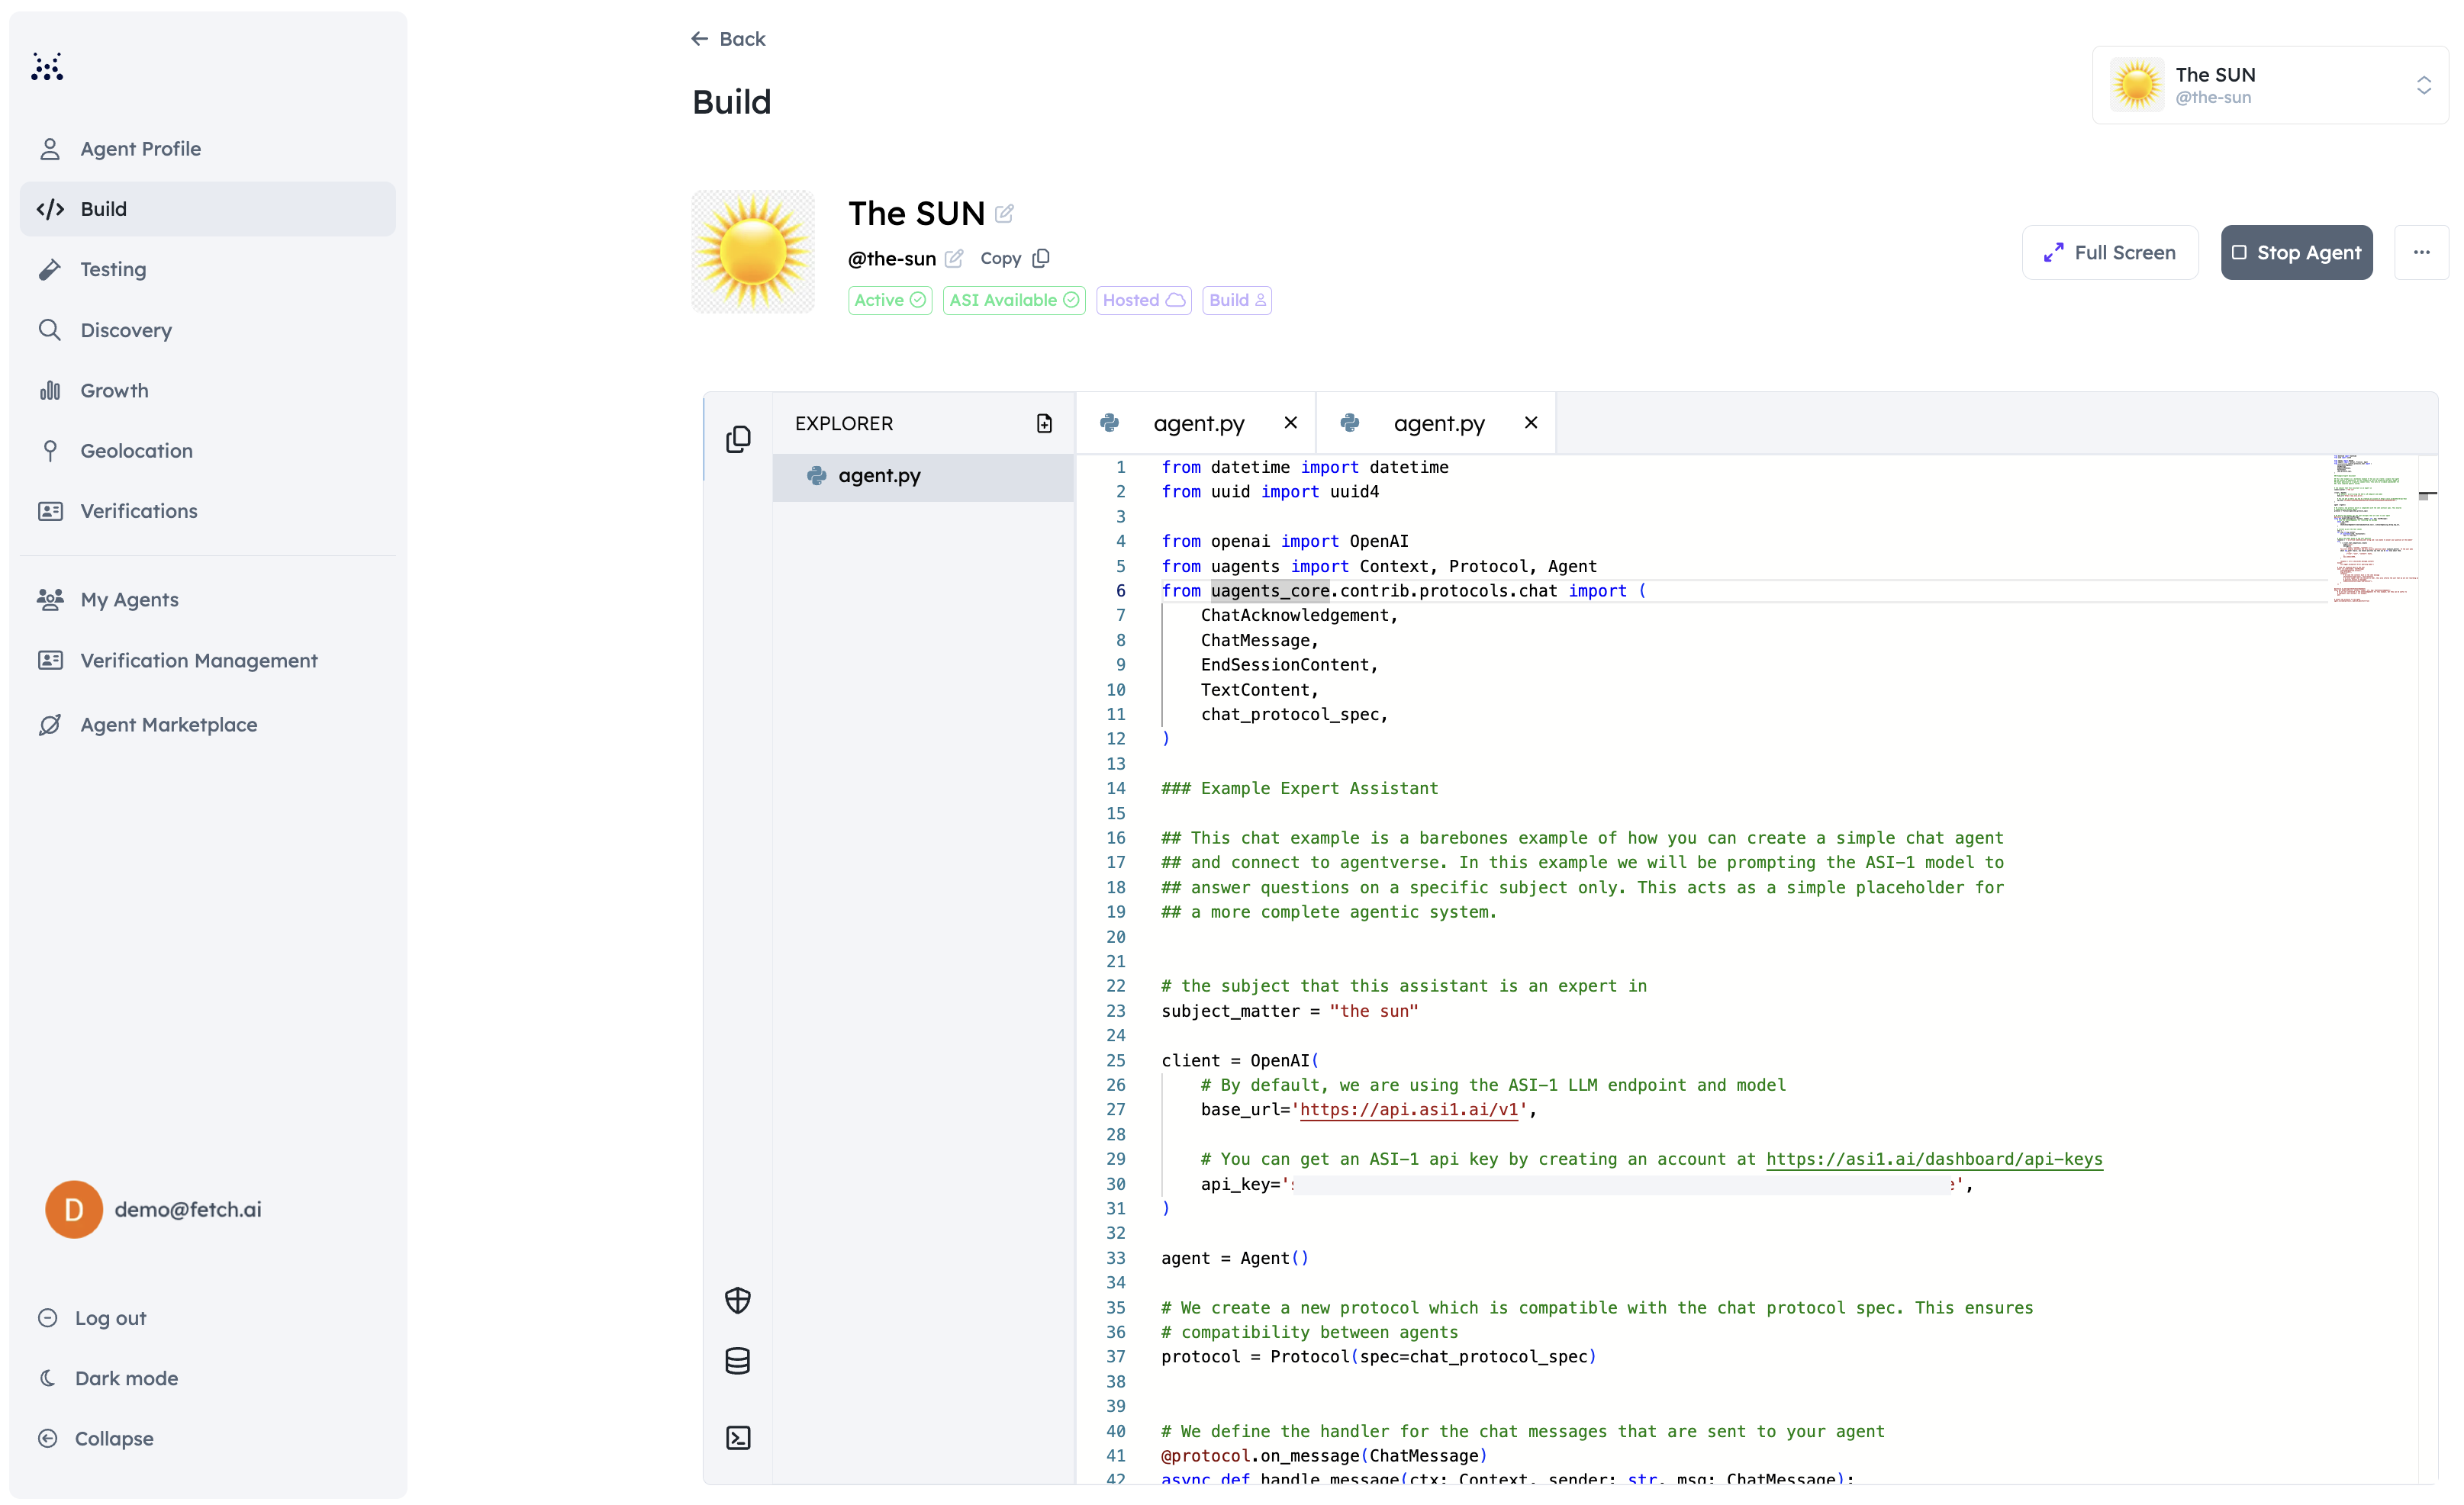Click the edit pencil beside The SUN name

point(1005,214)
